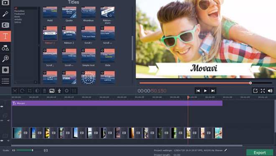Screen dimensions: 276x156
Task: Clear the category search field x
Action: tap(36, 82)
